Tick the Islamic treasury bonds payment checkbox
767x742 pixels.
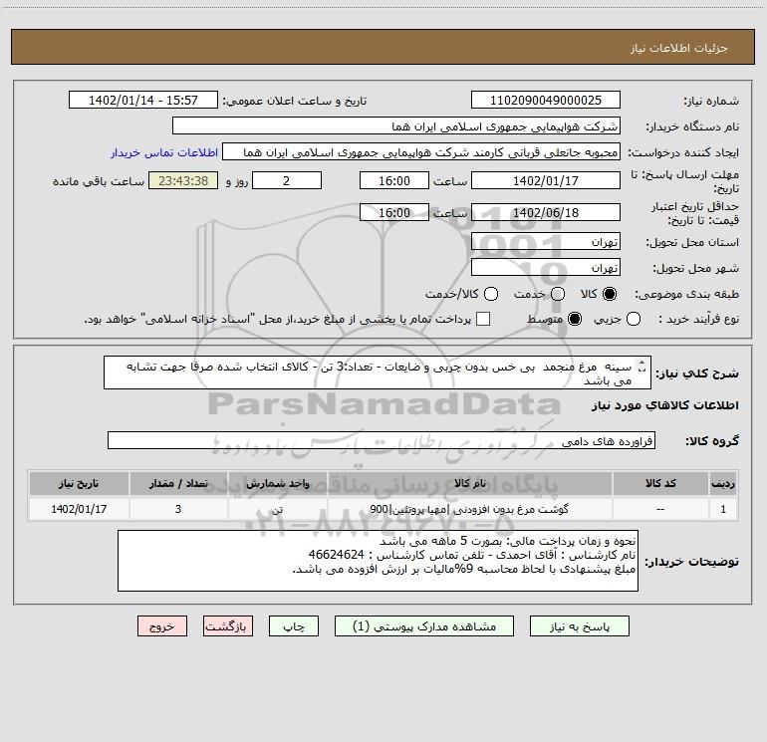click(x=483, y=320)
